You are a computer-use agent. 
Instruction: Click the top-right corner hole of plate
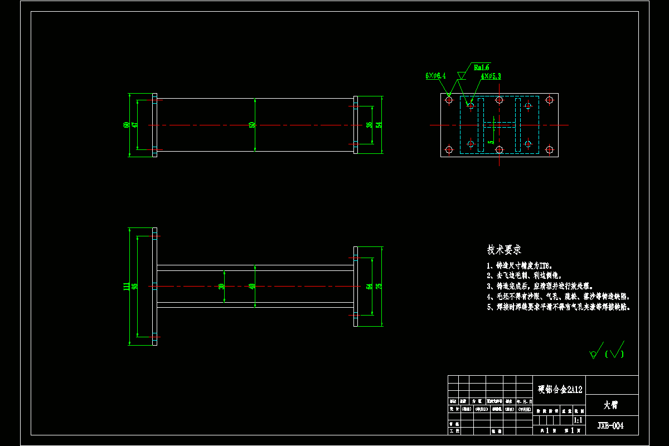[x=549, y=100]
